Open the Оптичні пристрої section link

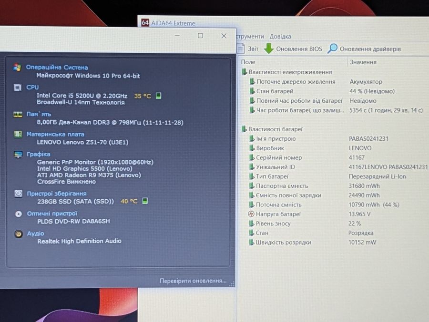(x=52, y=214)
